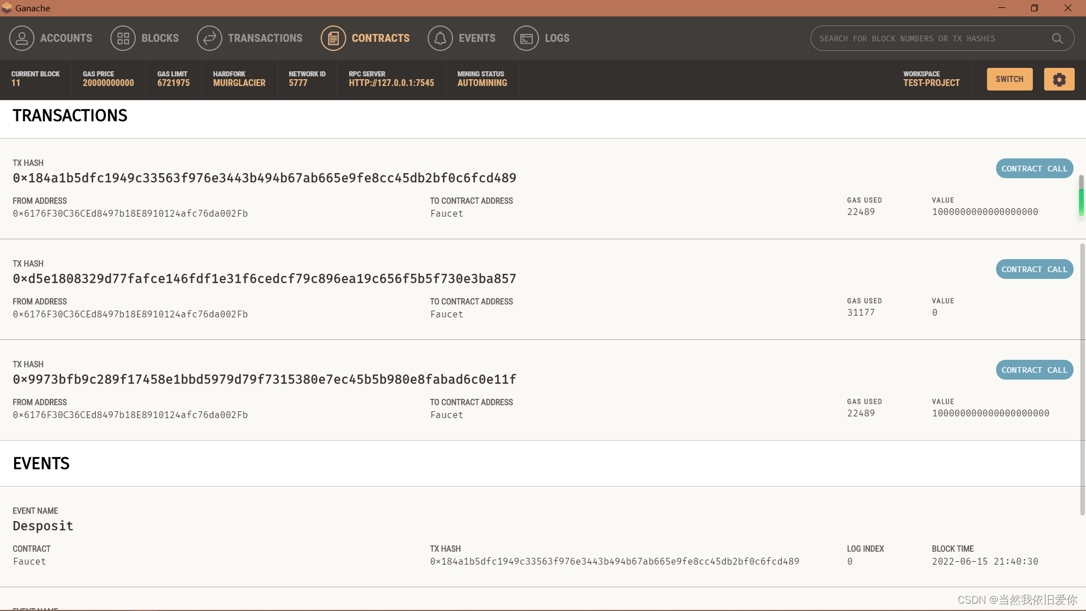Click Contract Call badge on 0xd5e180 transaction
Screen dimensions: 1086x611
click(x=1034, y=269)
